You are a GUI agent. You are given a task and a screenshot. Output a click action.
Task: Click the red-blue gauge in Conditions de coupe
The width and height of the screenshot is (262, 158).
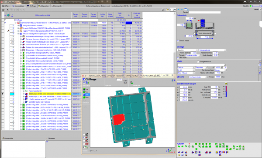(x=226, y=91)
